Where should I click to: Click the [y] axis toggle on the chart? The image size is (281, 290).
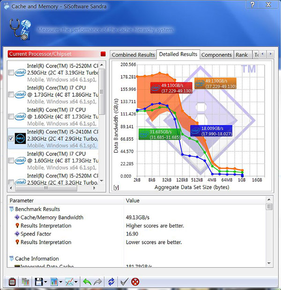tap(116, 187)
